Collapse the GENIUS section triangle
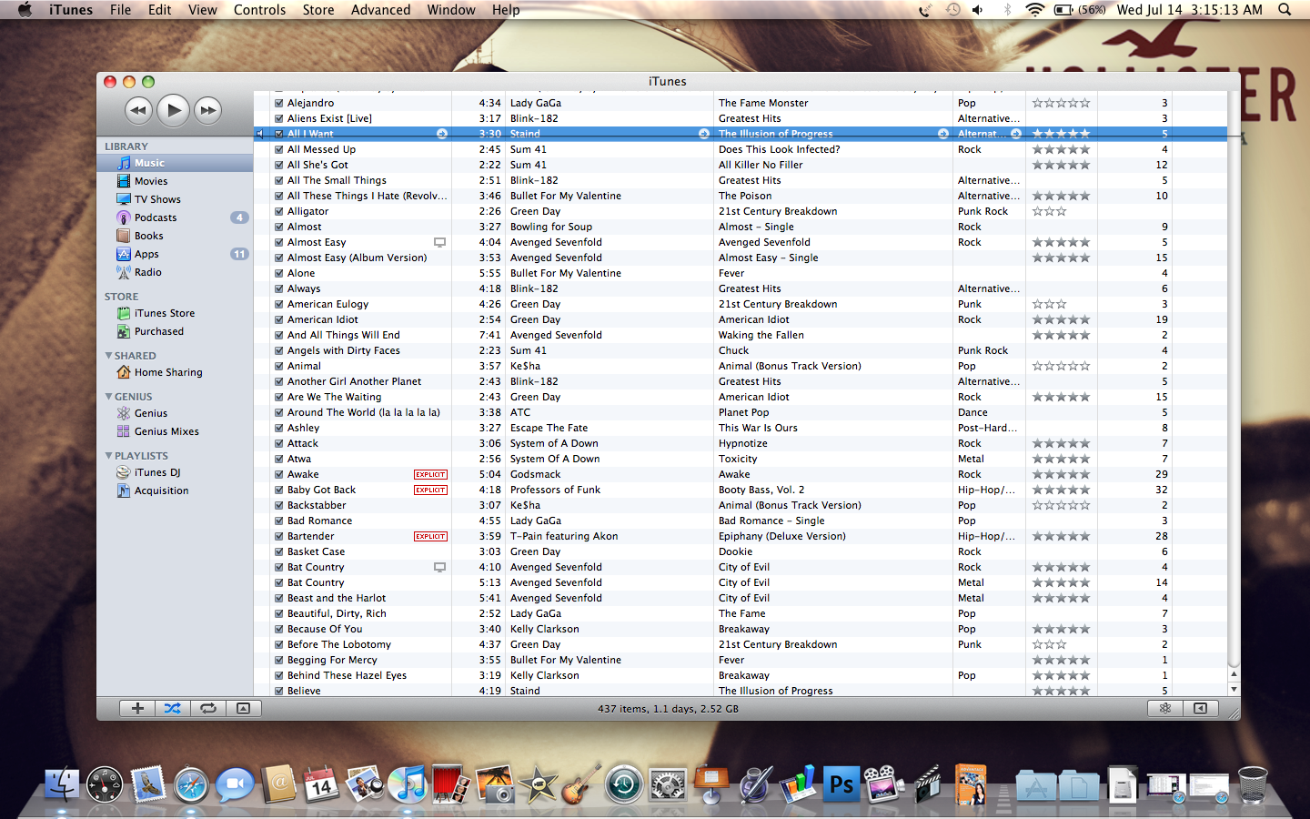This screenshot has height=819, width=1310. [108, 396]
